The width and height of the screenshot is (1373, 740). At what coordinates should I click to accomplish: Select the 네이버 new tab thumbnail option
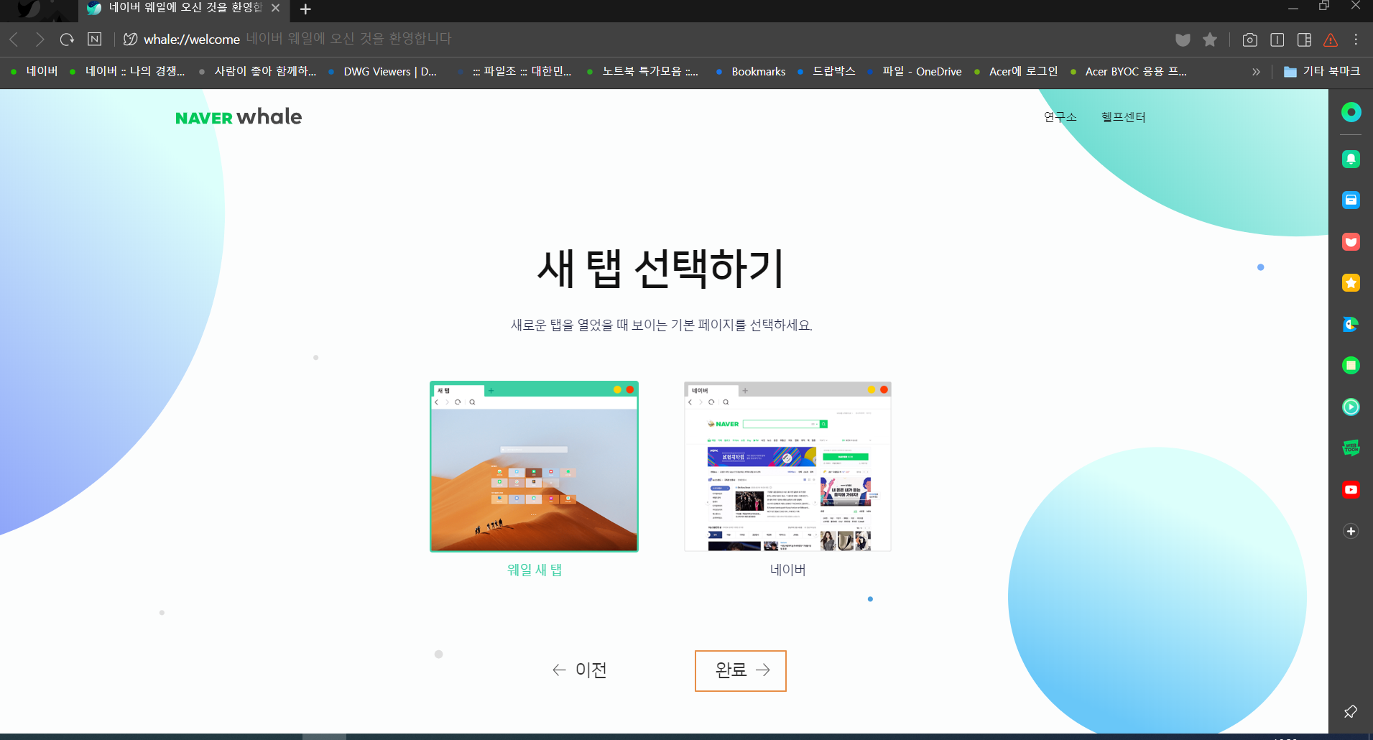(x=787, y=466)
